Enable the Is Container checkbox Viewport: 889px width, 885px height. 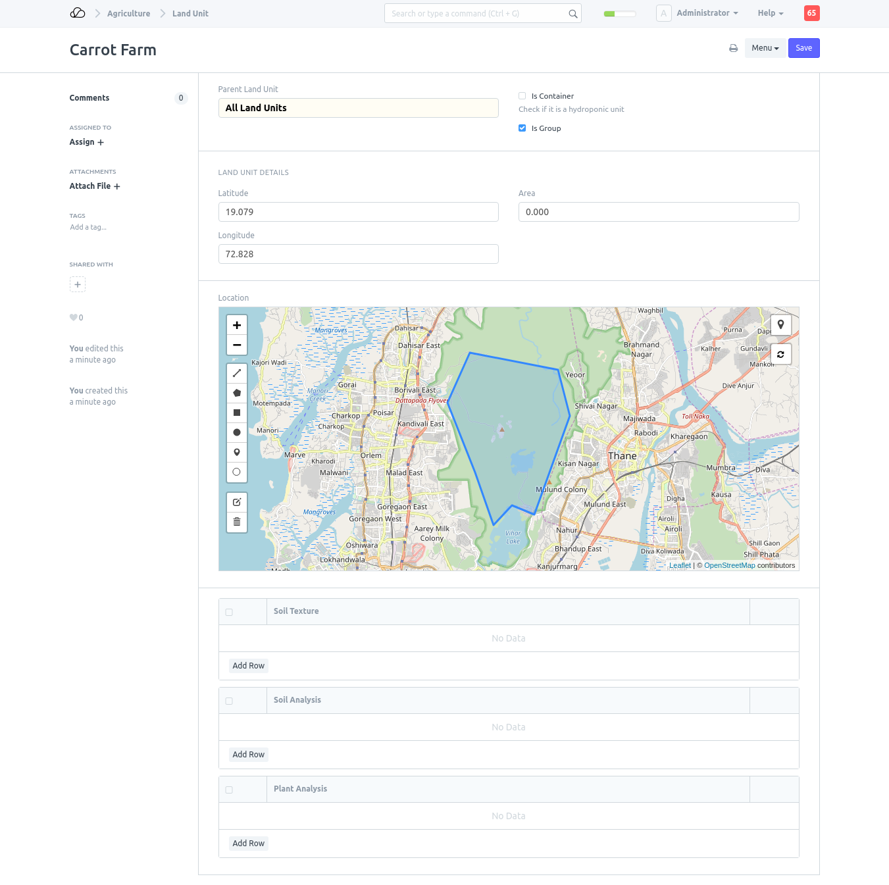(x=522, y=96)
